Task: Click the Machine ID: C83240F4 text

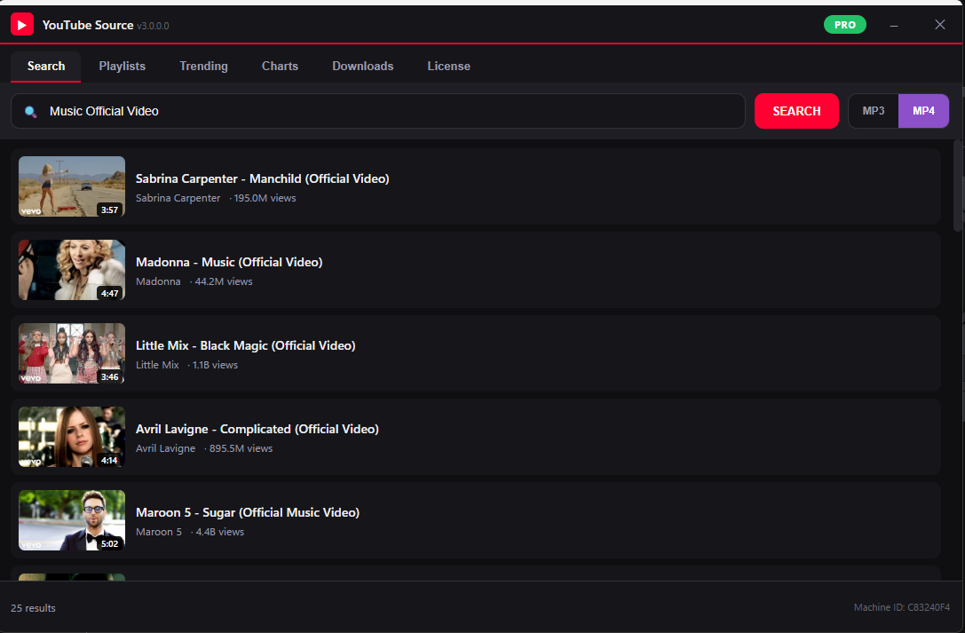Action: coord(902,607)
